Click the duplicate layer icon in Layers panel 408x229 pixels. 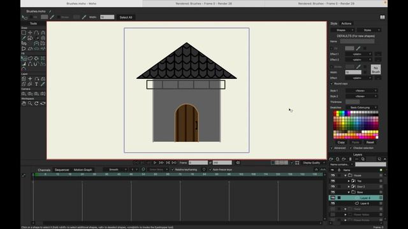coord(337,159)
